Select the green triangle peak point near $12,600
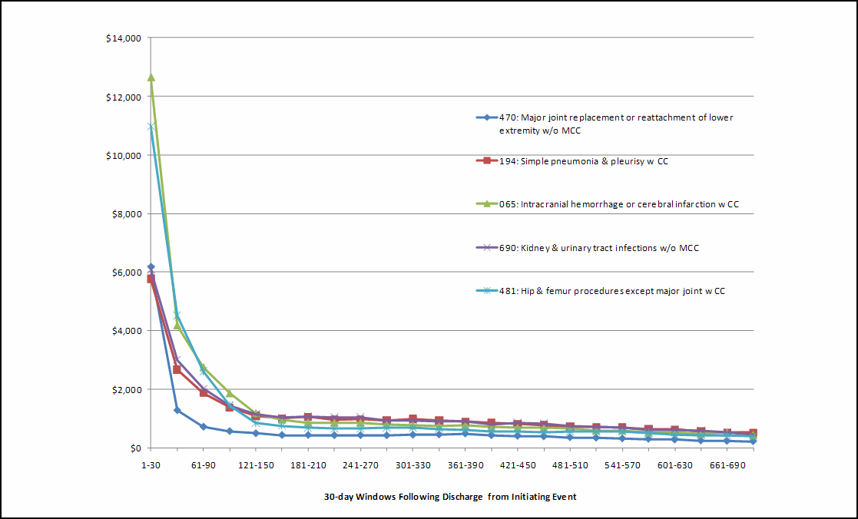858x519 pixels. [x=151, y=78]
